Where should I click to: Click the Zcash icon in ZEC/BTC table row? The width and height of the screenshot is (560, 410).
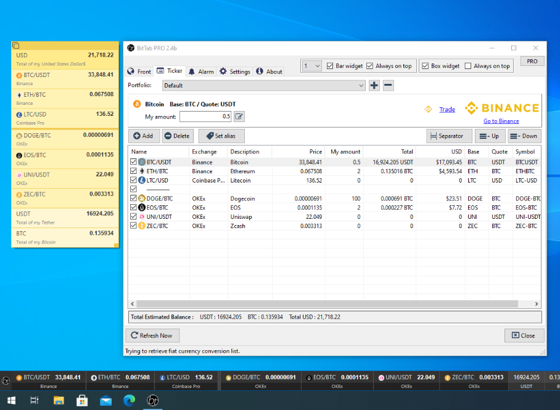142,226
